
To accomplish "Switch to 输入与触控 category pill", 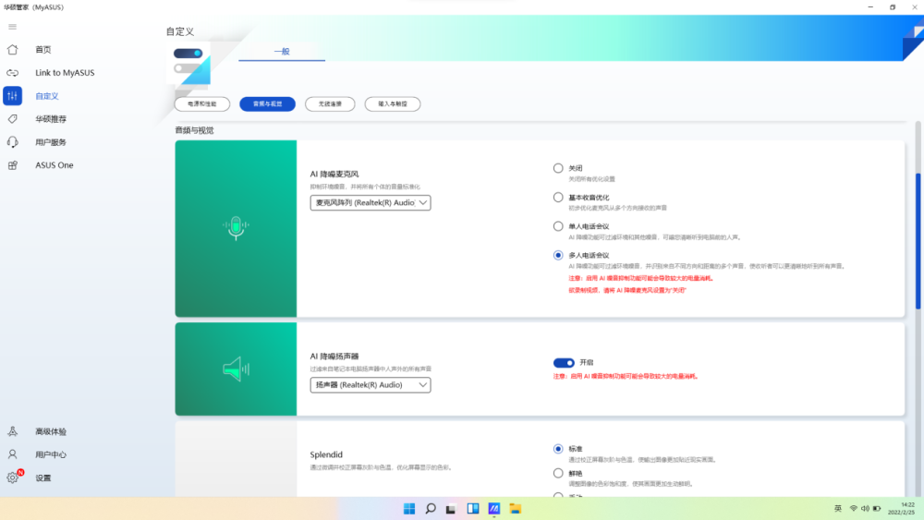I will [393, 104].
